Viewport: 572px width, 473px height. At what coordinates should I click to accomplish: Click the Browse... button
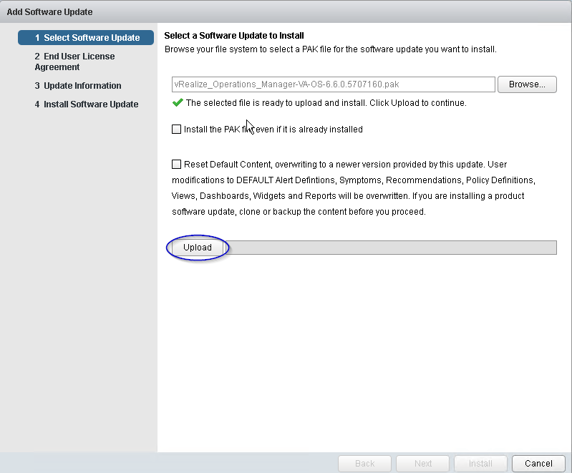point(527,84)
